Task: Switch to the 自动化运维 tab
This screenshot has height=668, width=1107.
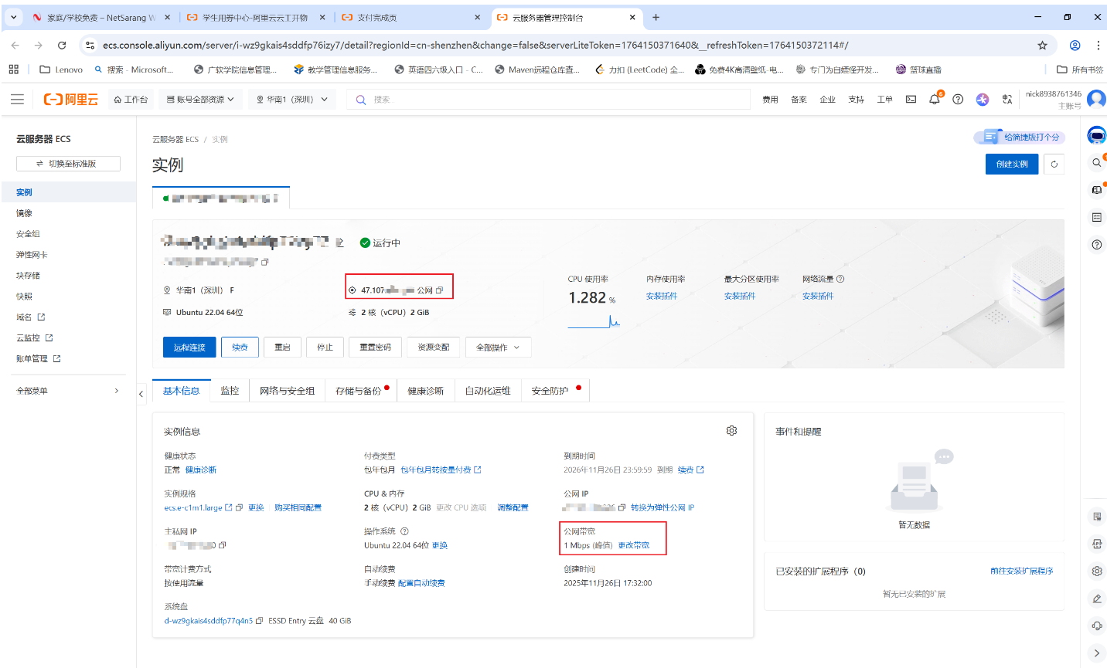Action: coord(488,391)
